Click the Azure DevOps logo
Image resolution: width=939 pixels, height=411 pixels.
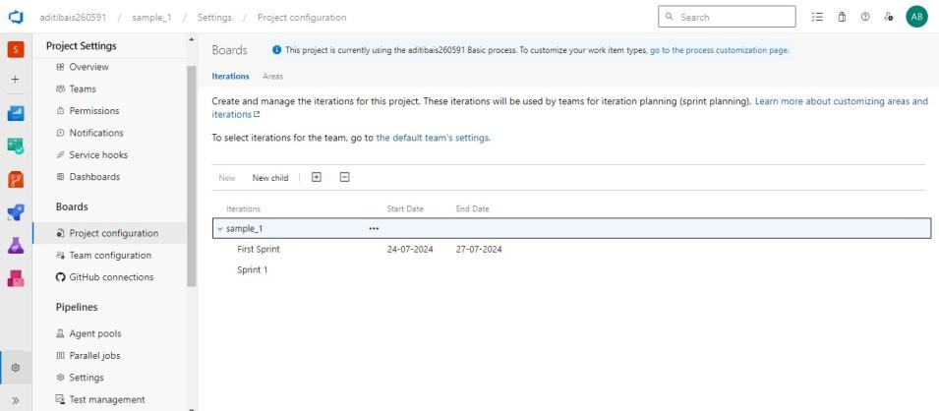coord(15,17)
